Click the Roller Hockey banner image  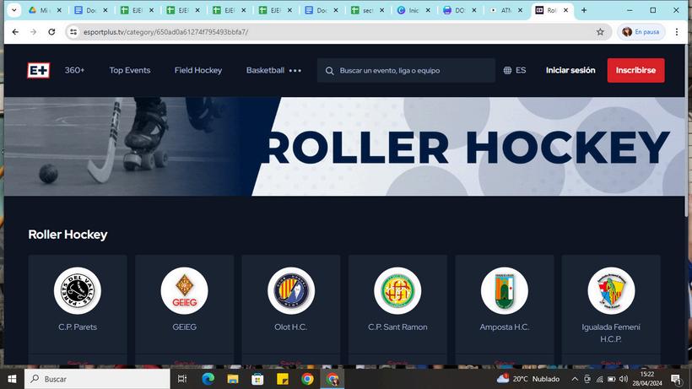(x=344, y=147)
